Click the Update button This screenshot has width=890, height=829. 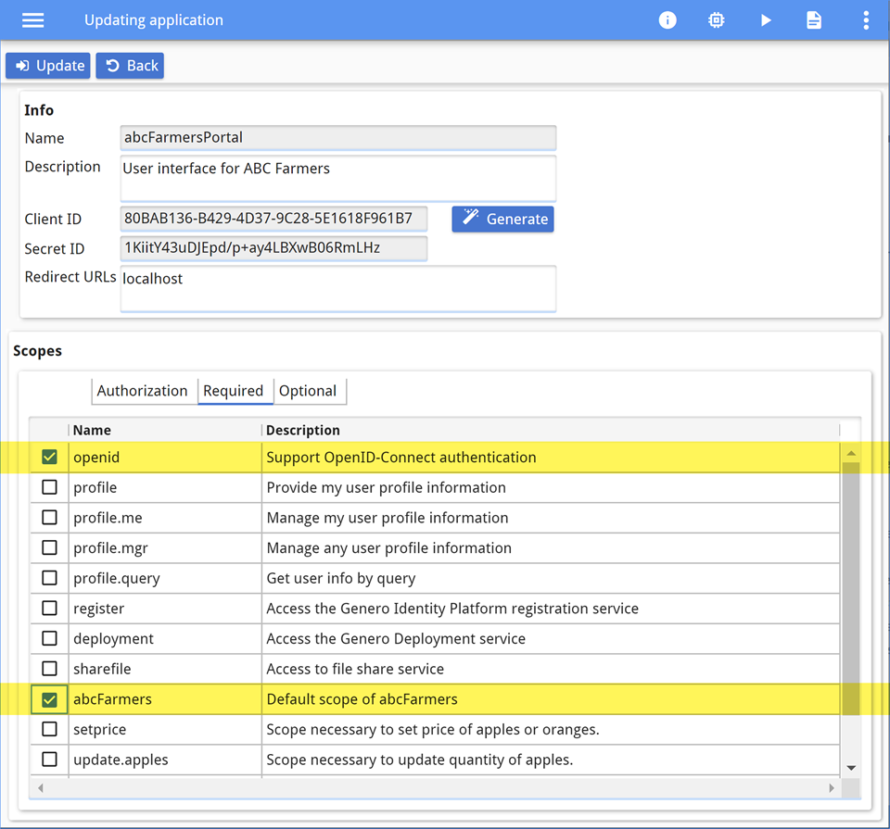pos(47,66)
